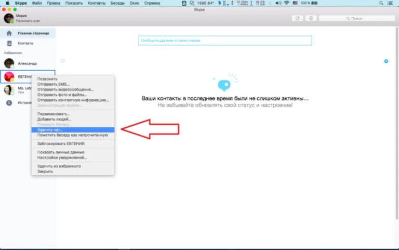
Task: Open the dial pad icon
Action: click(x=311, y=18)
